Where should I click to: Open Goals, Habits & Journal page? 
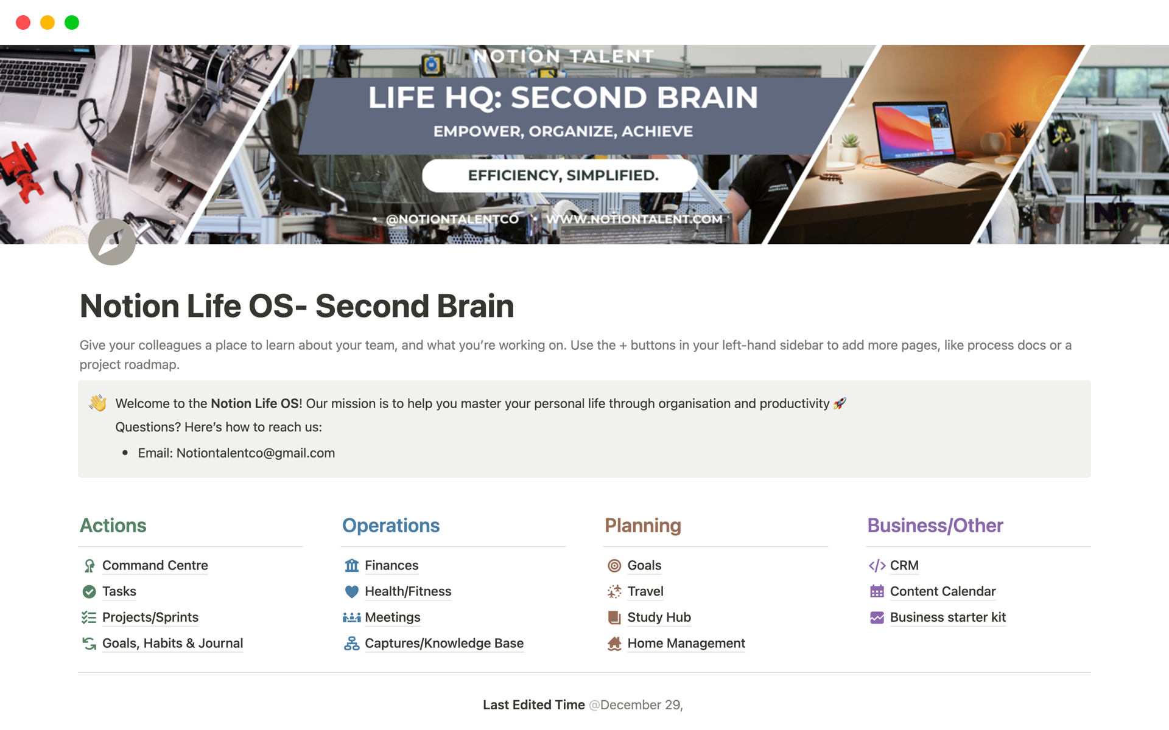[172, 643]
